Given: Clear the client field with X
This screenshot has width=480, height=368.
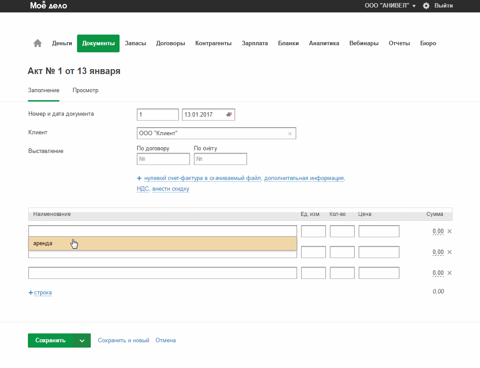Looking at the screenshot, I should [290, 133].
